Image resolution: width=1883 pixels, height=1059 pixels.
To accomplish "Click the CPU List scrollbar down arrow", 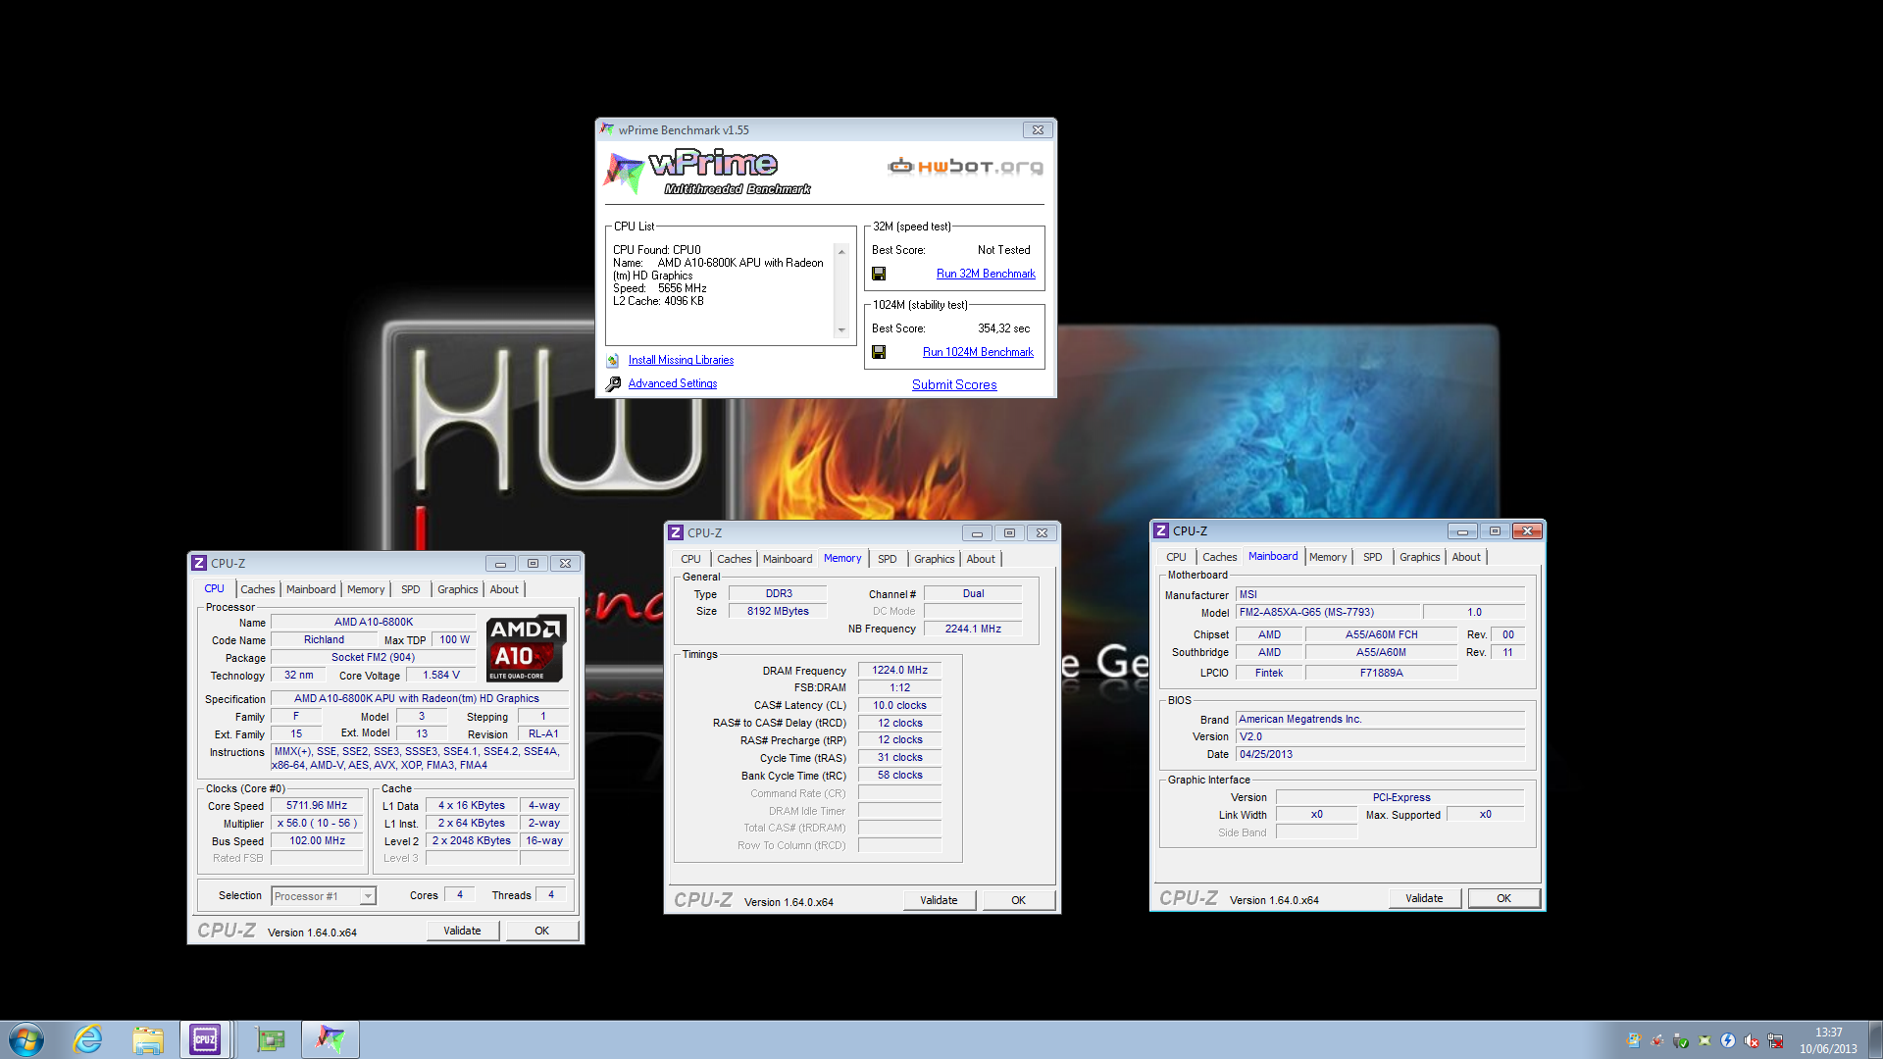I will pyautogui.click(x=841, y=331).
